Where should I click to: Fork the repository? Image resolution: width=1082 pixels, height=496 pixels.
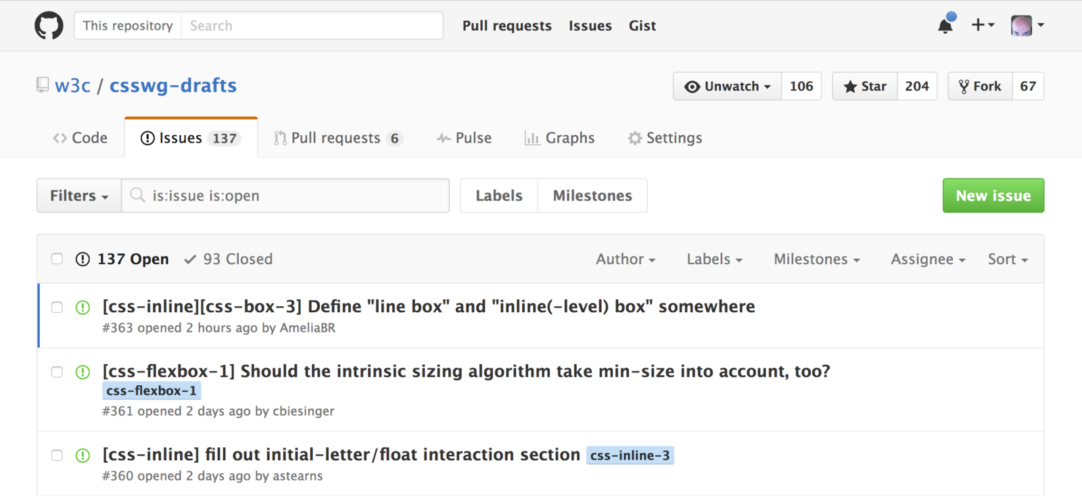980,86
